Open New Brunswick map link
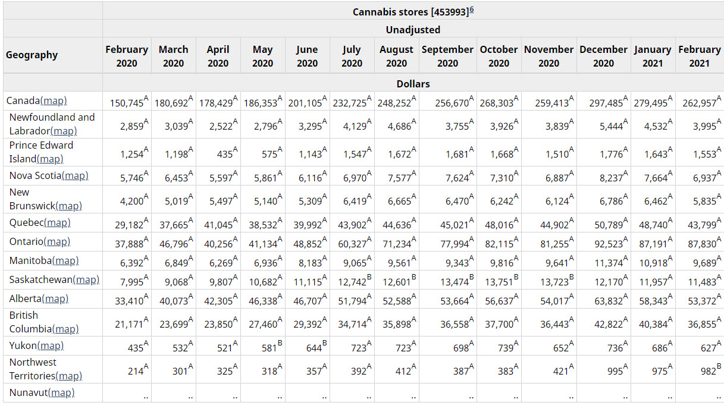 [x=69, y=206]
